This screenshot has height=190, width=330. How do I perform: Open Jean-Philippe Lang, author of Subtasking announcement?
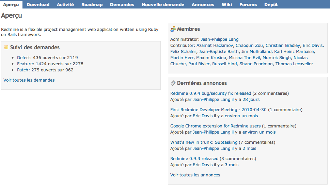[211, 148]
